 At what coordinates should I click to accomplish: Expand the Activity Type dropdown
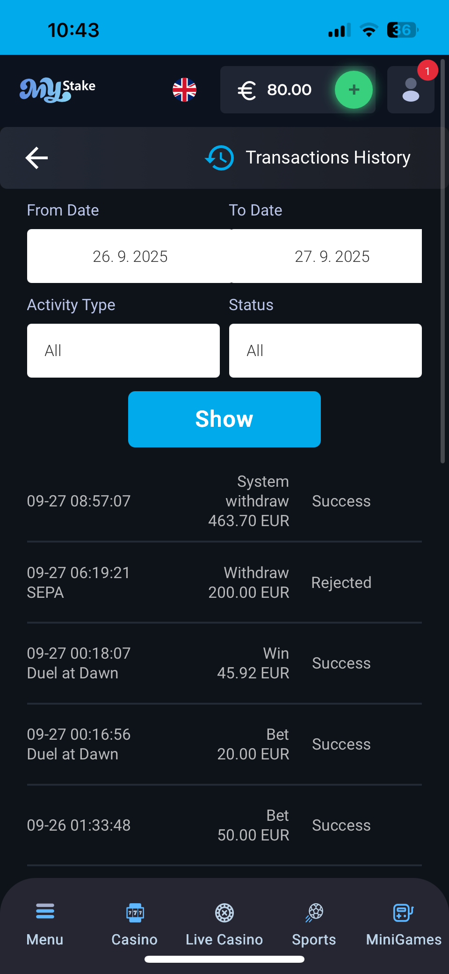point(123,350)
